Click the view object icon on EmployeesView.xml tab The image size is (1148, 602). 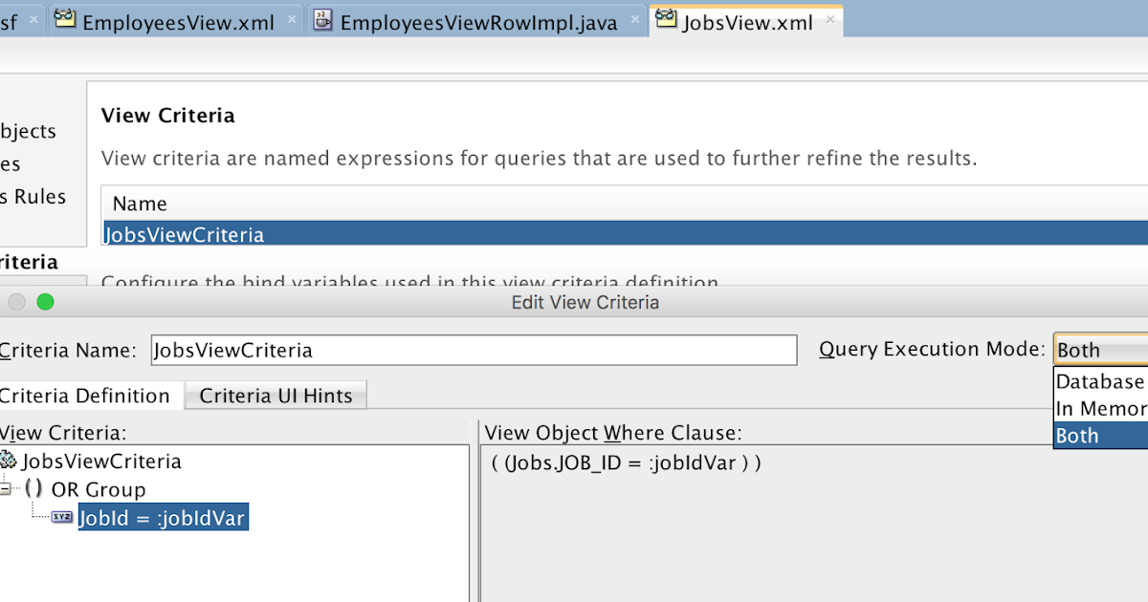click(x=65, y=19)
